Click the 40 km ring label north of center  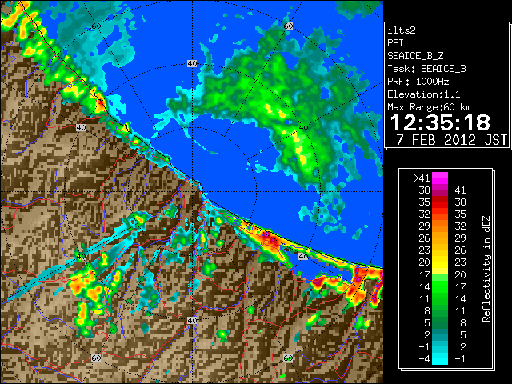pyautogui.click(x=192, y=64)
